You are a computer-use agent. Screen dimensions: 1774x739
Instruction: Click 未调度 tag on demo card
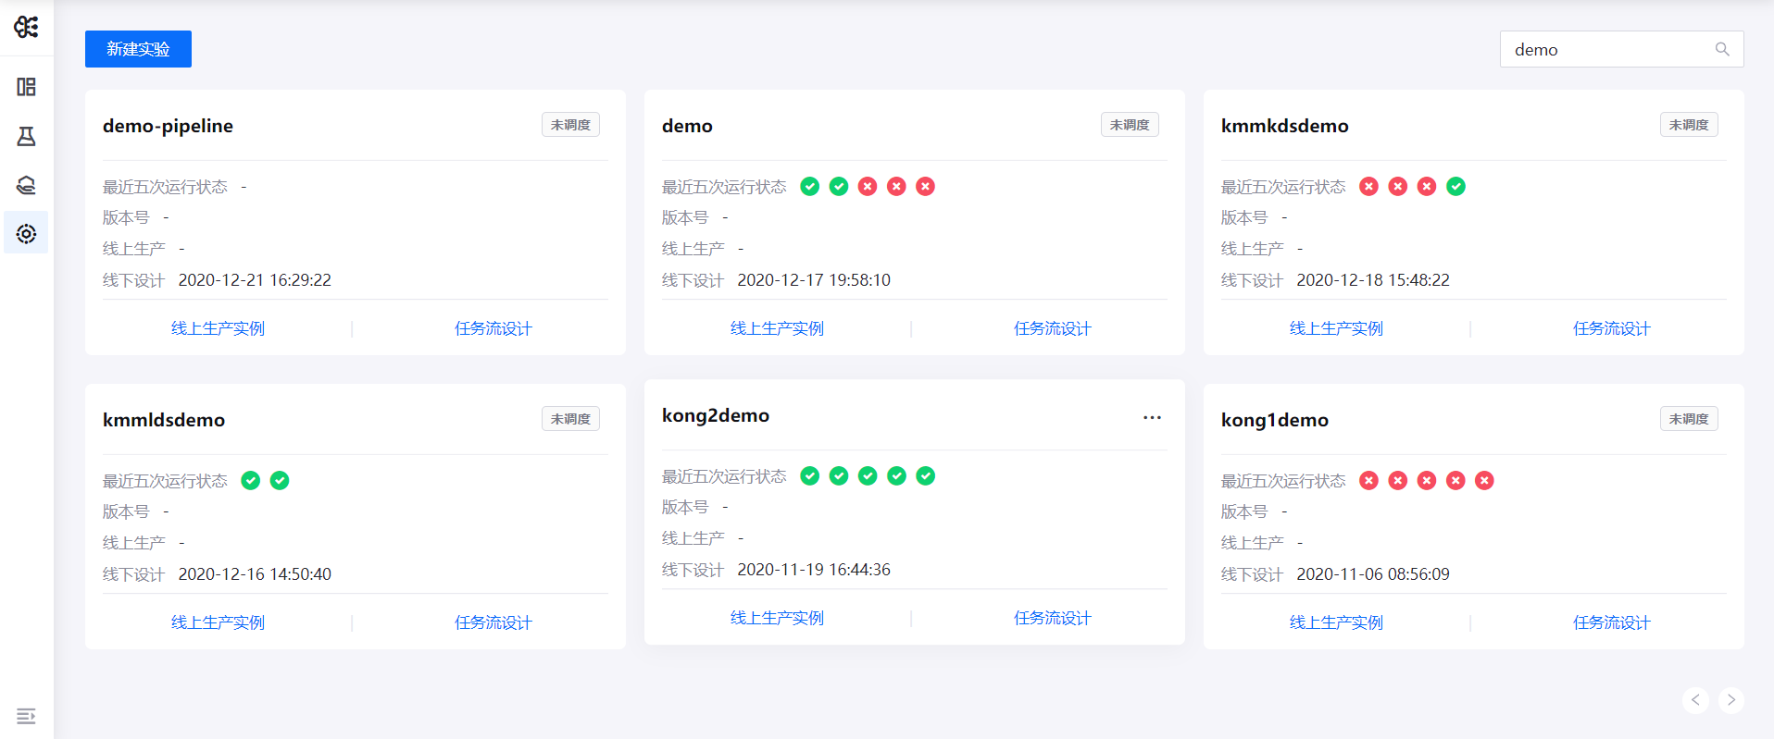click(x=1130, y=125)
